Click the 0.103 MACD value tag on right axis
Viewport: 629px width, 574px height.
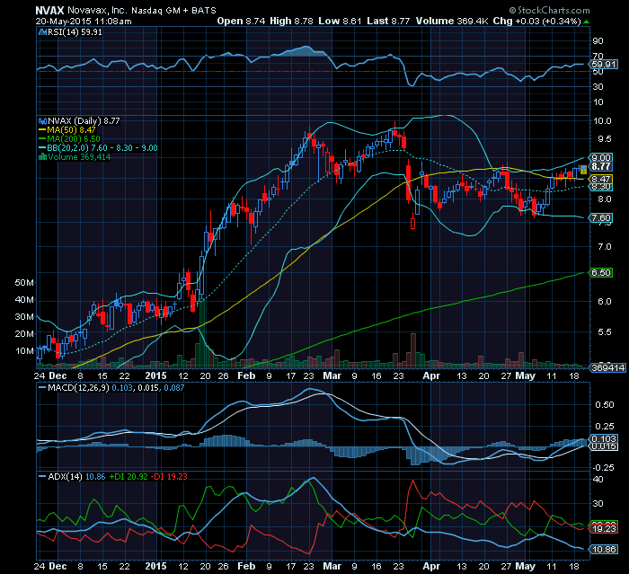coord(604,439)
